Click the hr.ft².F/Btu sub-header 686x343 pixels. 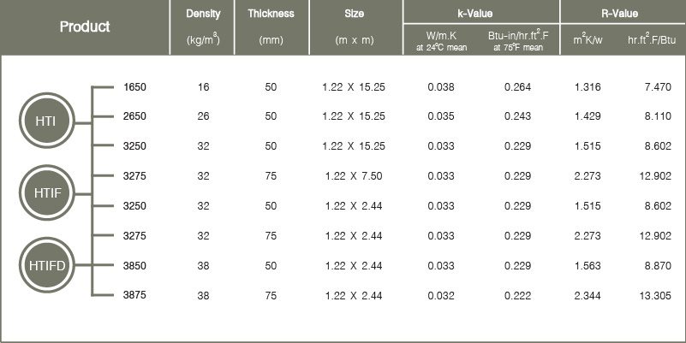(x=650, y=39)
